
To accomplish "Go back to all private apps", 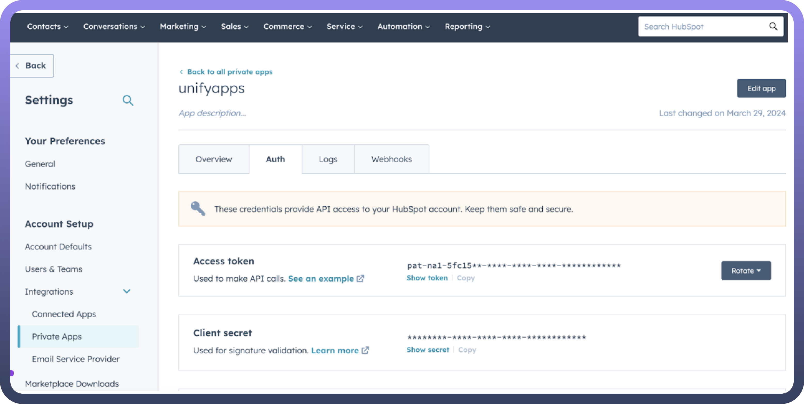I will tap(229, 72).
